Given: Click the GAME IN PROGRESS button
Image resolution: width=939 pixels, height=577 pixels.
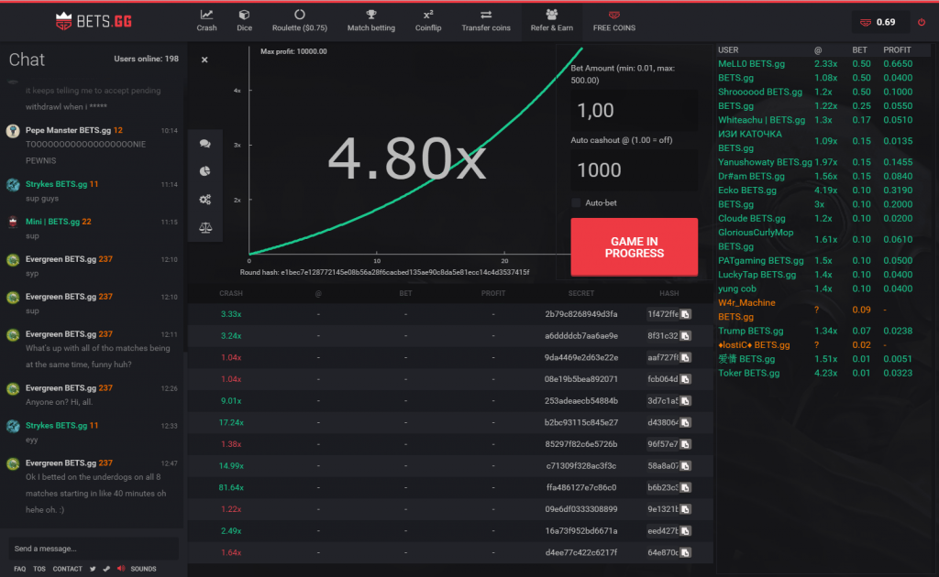Looking at the screenshot, I should click(634, 247).
